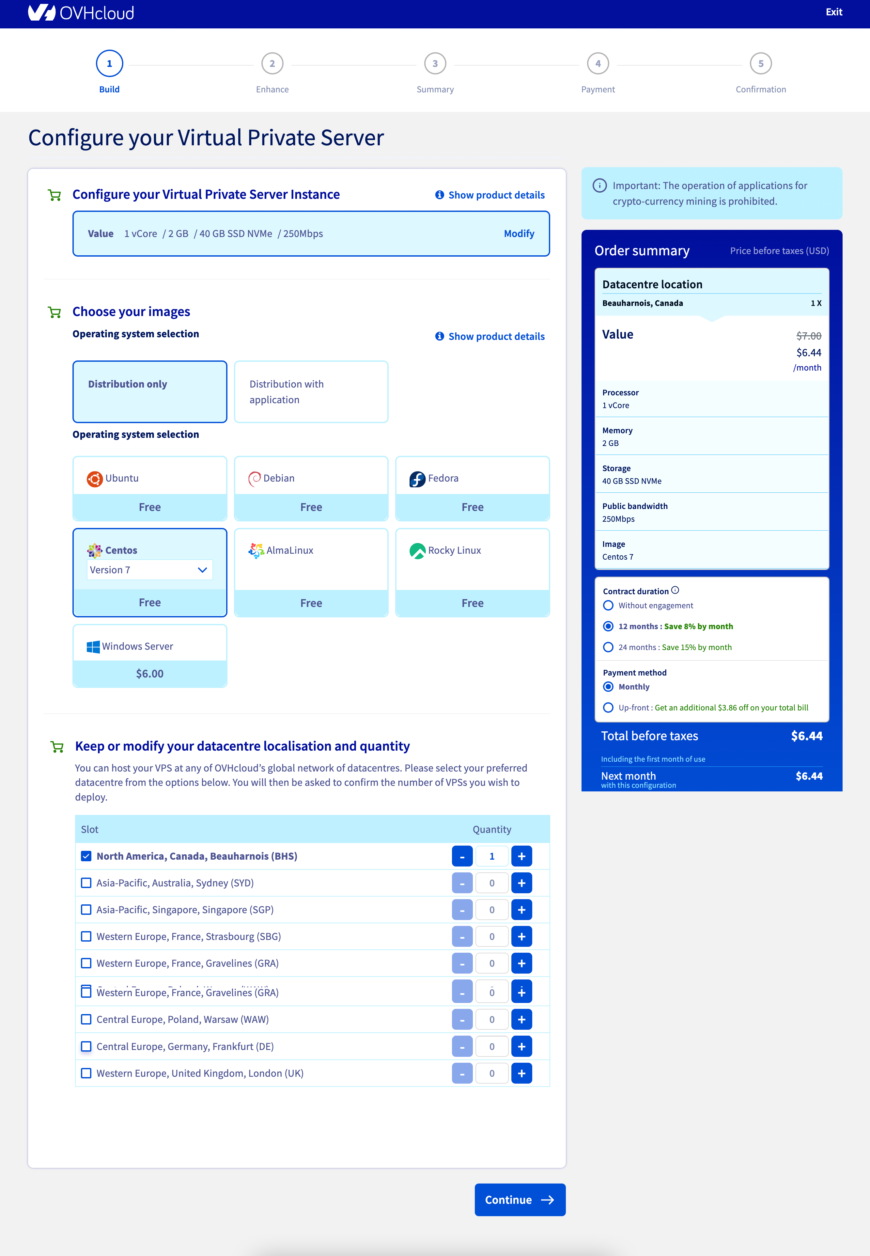Screen dimensions: 870x1256
Task: Uncheck the Beauharnois (BHS) datacentre checkbox
Action: (x=86, y=856)
